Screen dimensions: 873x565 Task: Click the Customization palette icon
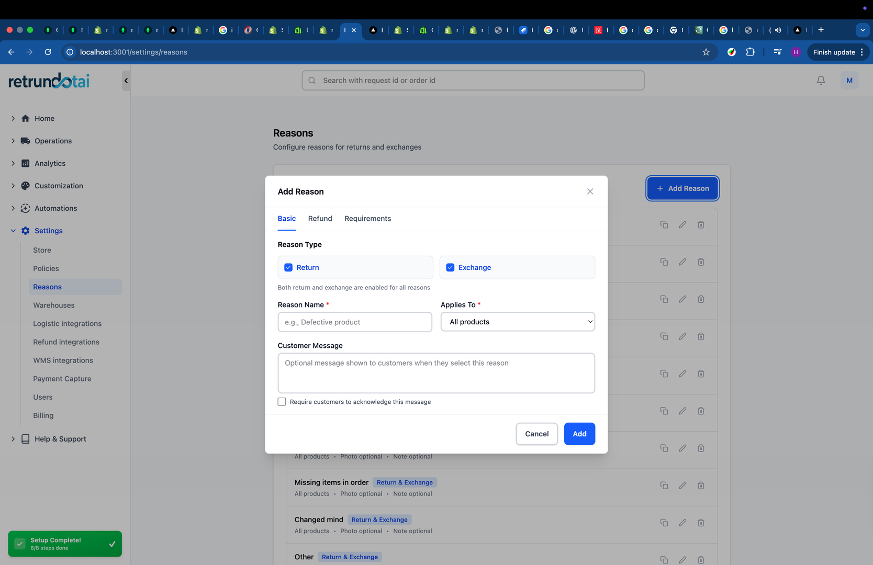pos(26,186)
